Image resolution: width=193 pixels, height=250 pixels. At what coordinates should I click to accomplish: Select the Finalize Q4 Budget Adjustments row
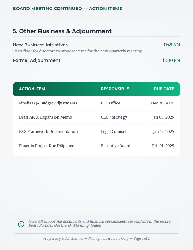tap(48, 103)
